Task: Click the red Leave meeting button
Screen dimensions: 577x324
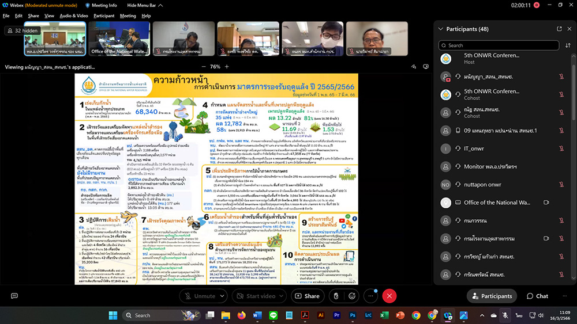Action: click(x=389, y=296)
